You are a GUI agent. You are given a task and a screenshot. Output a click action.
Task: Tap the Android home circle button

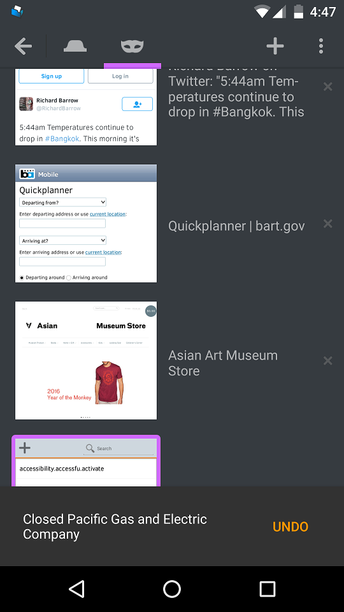coord(172,588)
